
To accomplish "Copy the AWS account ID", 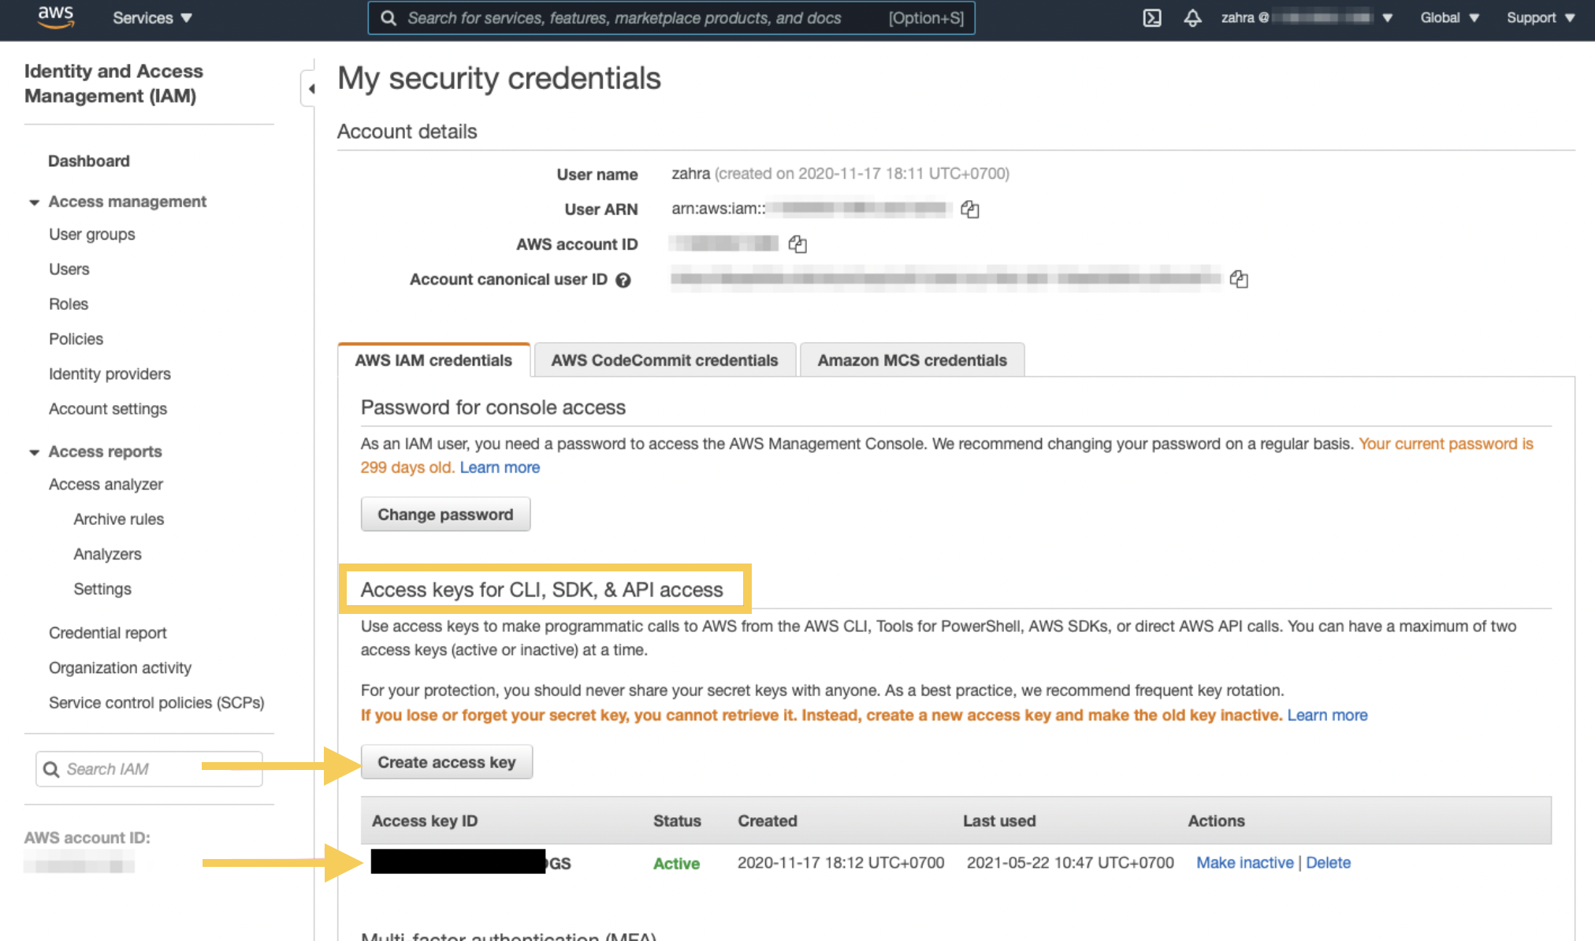I will 797,244.
